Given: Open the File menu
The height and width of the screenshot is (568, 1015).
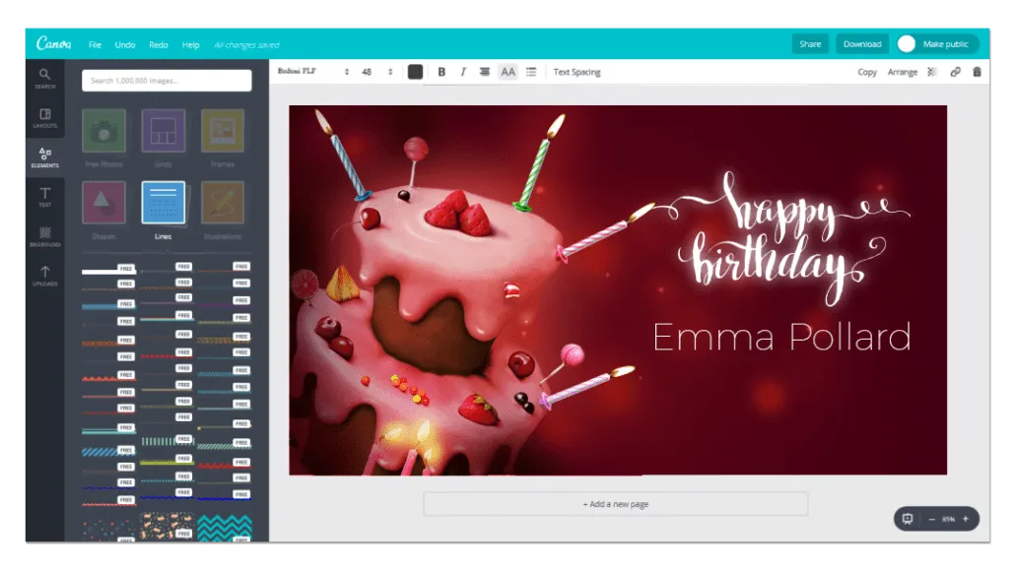Looking at the screenshot, I should coord(95,45).
